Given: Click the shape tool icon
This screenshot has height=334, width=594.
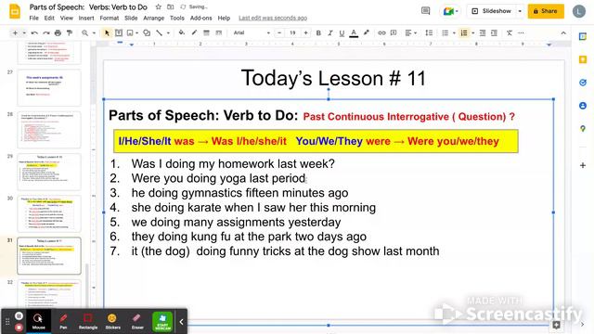Looking at the screenshot, I should coord(147,33).
